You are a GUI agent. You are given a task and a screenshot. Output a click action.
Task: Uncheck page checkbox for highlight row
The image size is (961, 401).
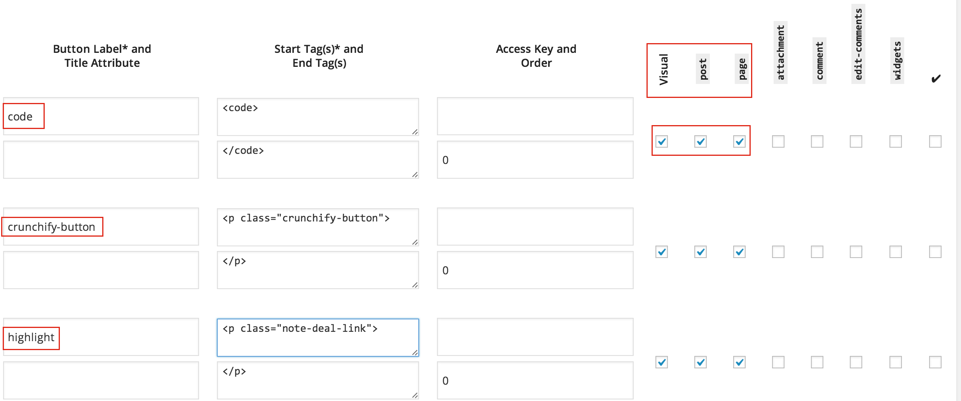click(739, 362)
